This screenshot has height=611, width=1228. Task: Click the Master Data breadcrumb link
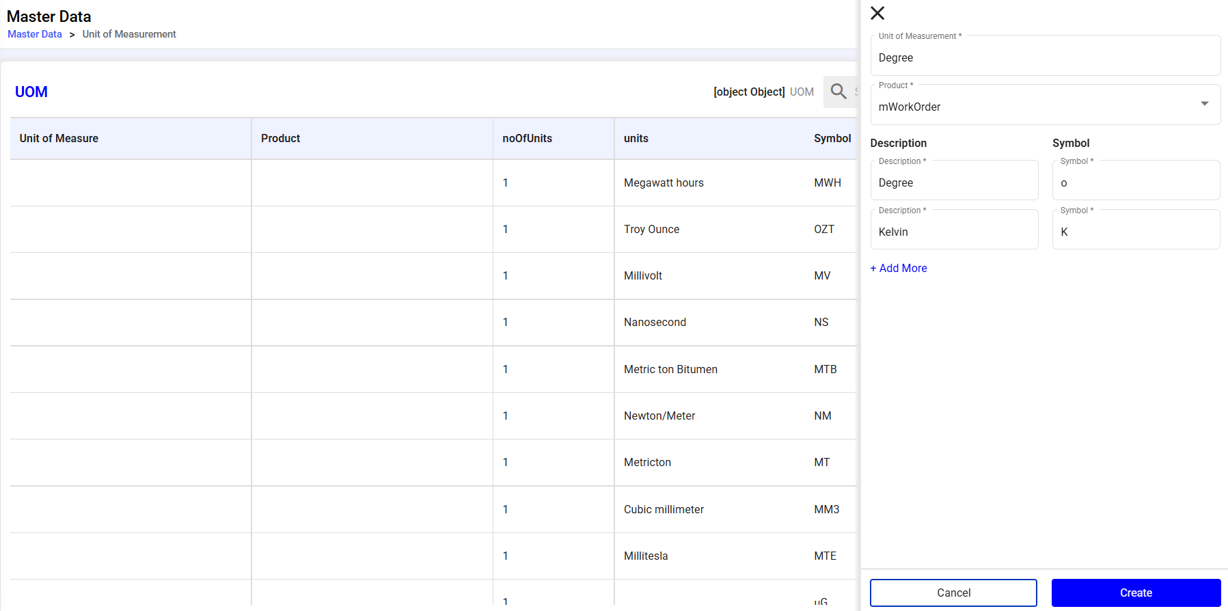coord(35,34)
